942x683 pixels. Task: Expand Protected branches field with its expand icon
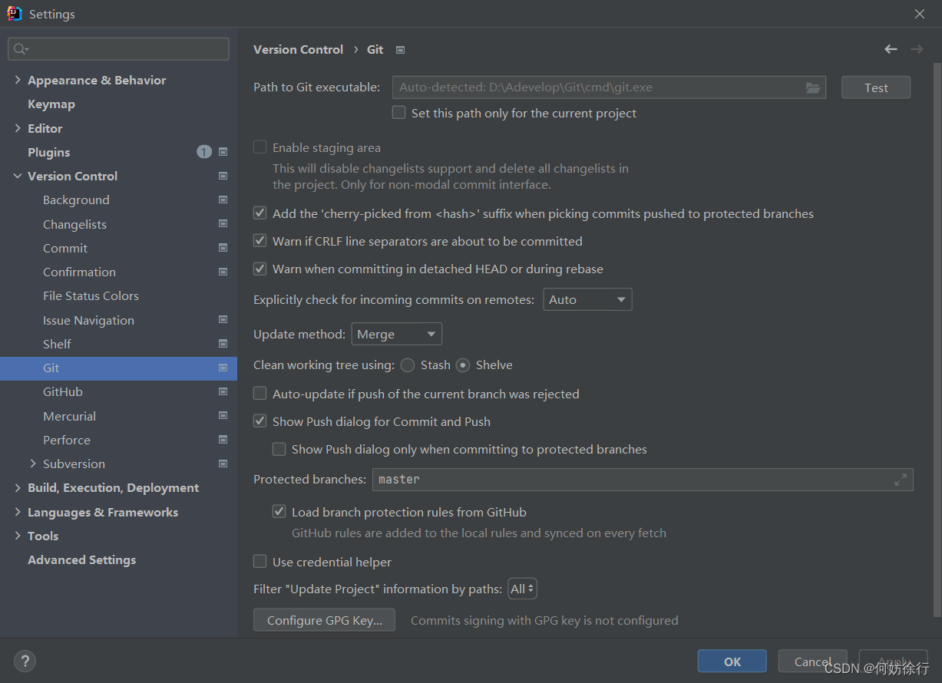900,479
